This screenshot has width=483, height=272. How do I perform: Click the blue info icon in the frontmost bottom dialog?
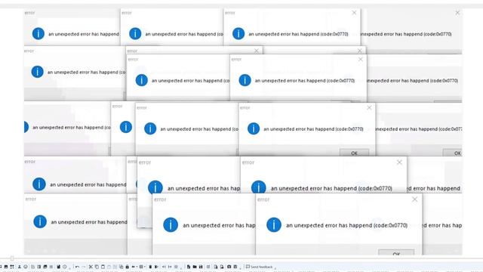pos(273,224)
